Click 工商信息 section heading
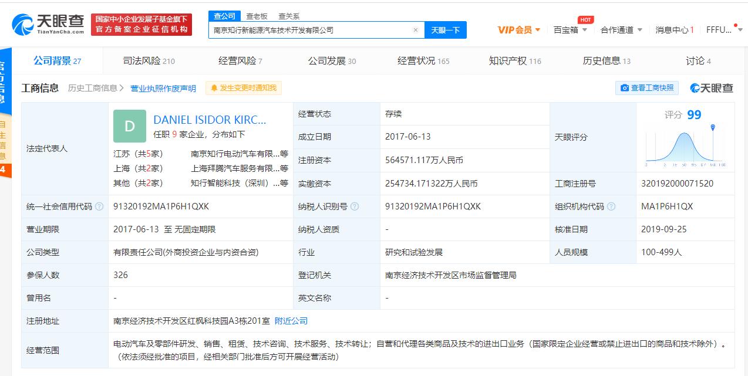Image resolution: width=748 pixels, height=376 pixels. click(40, 88)
